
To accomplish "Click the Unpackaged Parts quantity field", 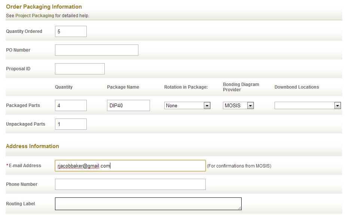I will [x=71, y=124].
